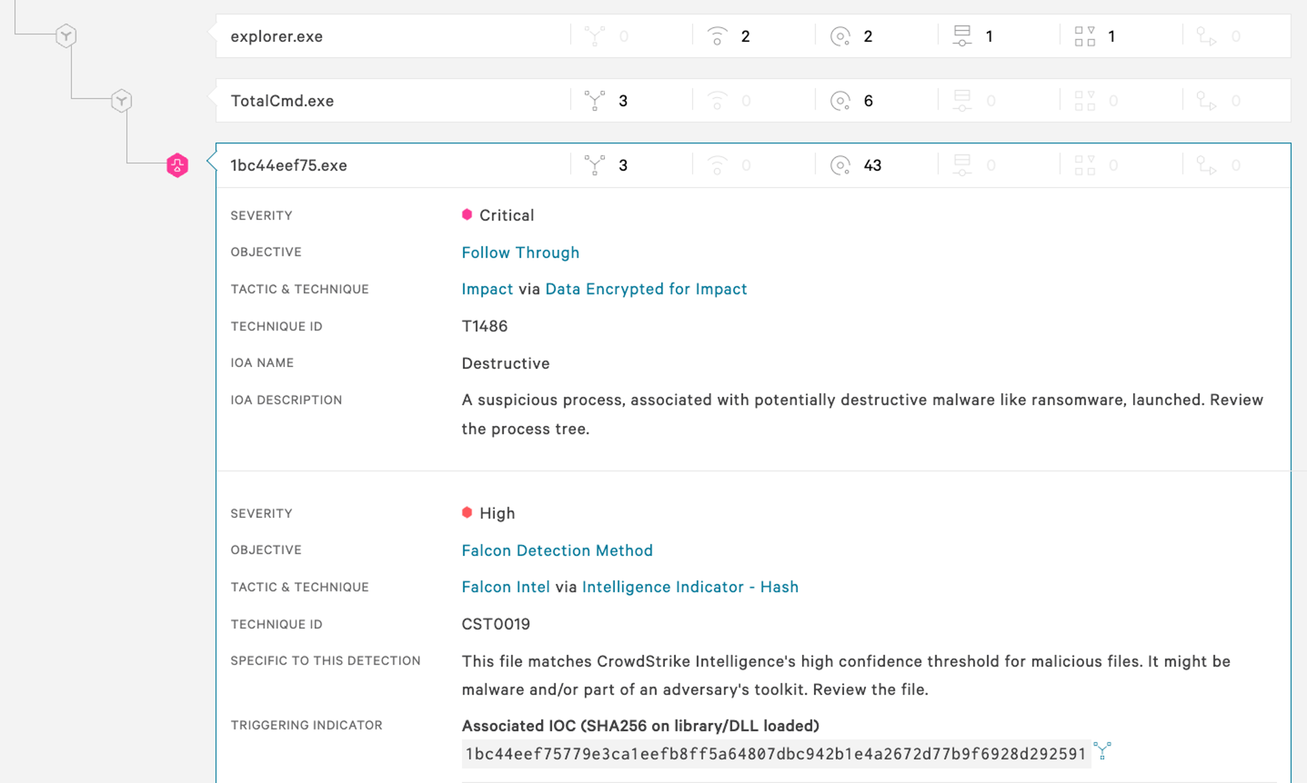Open the Falcon Detection Method link
The height and width of the screenshot is (783, 1307).
click(x=557, y=550)
